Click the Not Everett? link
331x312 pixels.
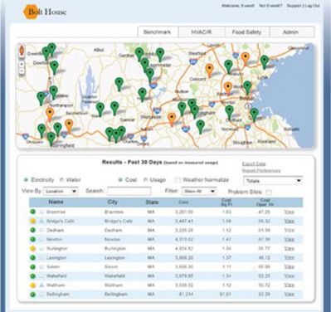270,6
